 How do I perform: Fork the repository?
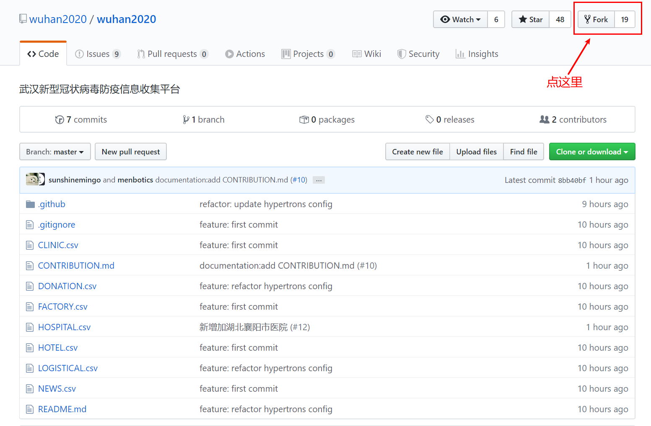pyautogui.click(x=596, y=19)
